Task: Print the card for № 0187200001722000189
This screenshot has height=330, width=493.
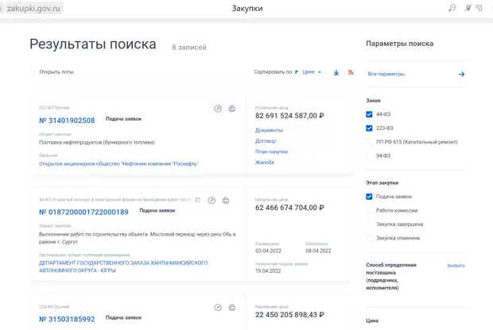Action: pos(226,200)
